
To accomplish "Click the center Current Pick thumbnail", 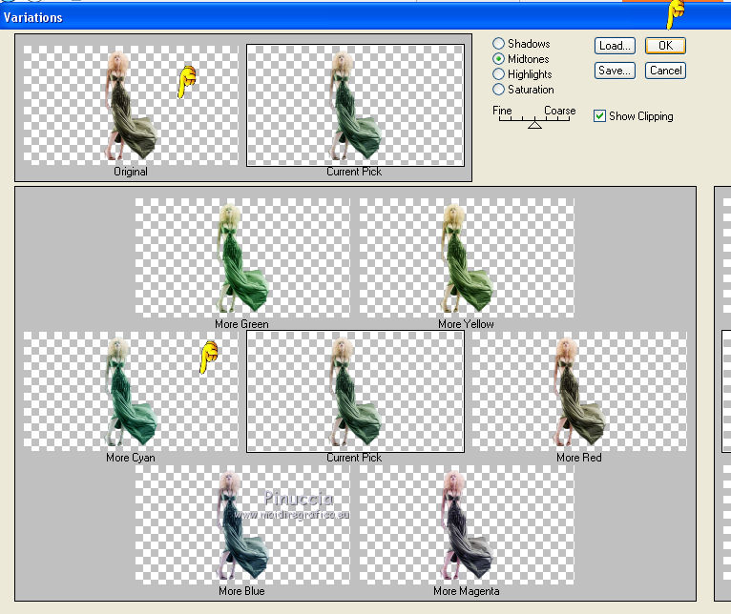I will tap(355, 391).
